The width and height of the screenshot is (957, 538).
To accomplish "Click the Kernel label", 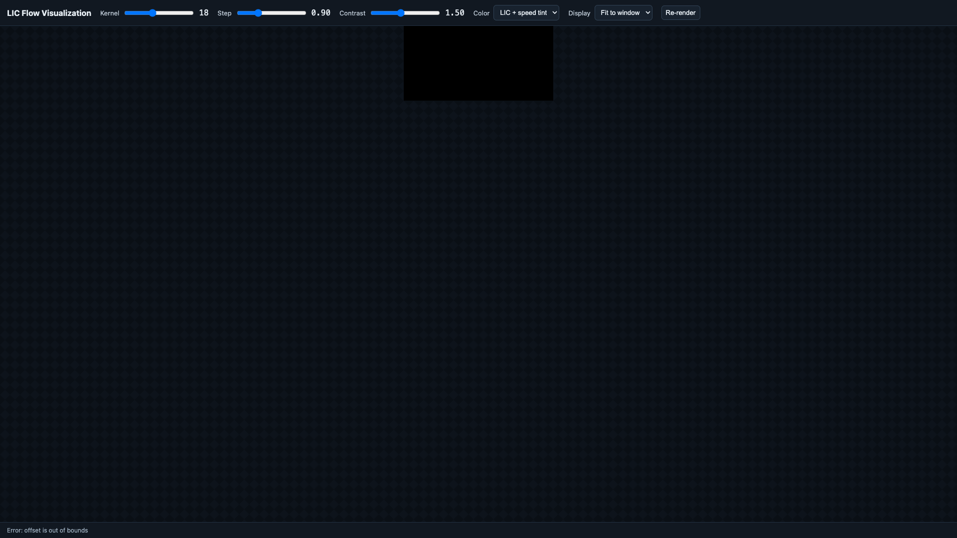I will click(110, 13).
